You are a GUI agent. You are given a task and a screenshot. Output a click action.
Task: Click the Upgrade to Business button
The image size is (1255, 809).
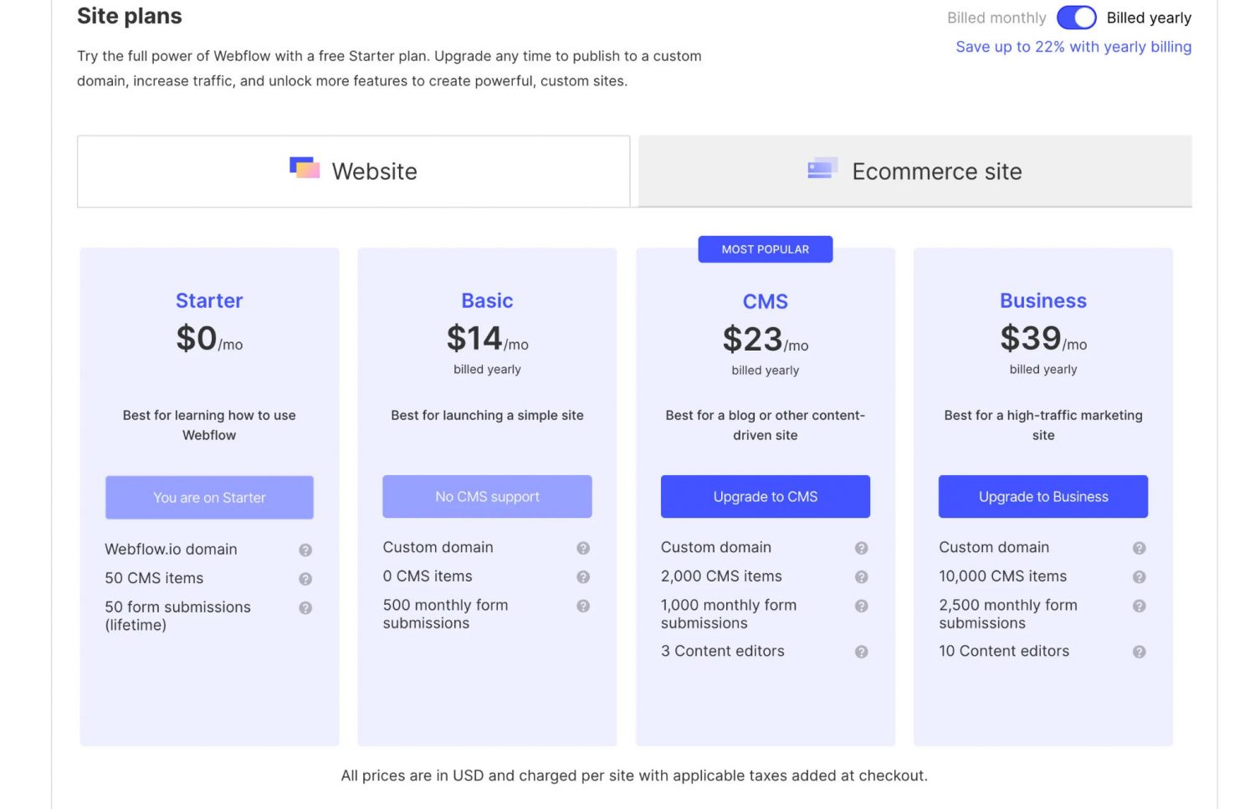[1042, 497]
